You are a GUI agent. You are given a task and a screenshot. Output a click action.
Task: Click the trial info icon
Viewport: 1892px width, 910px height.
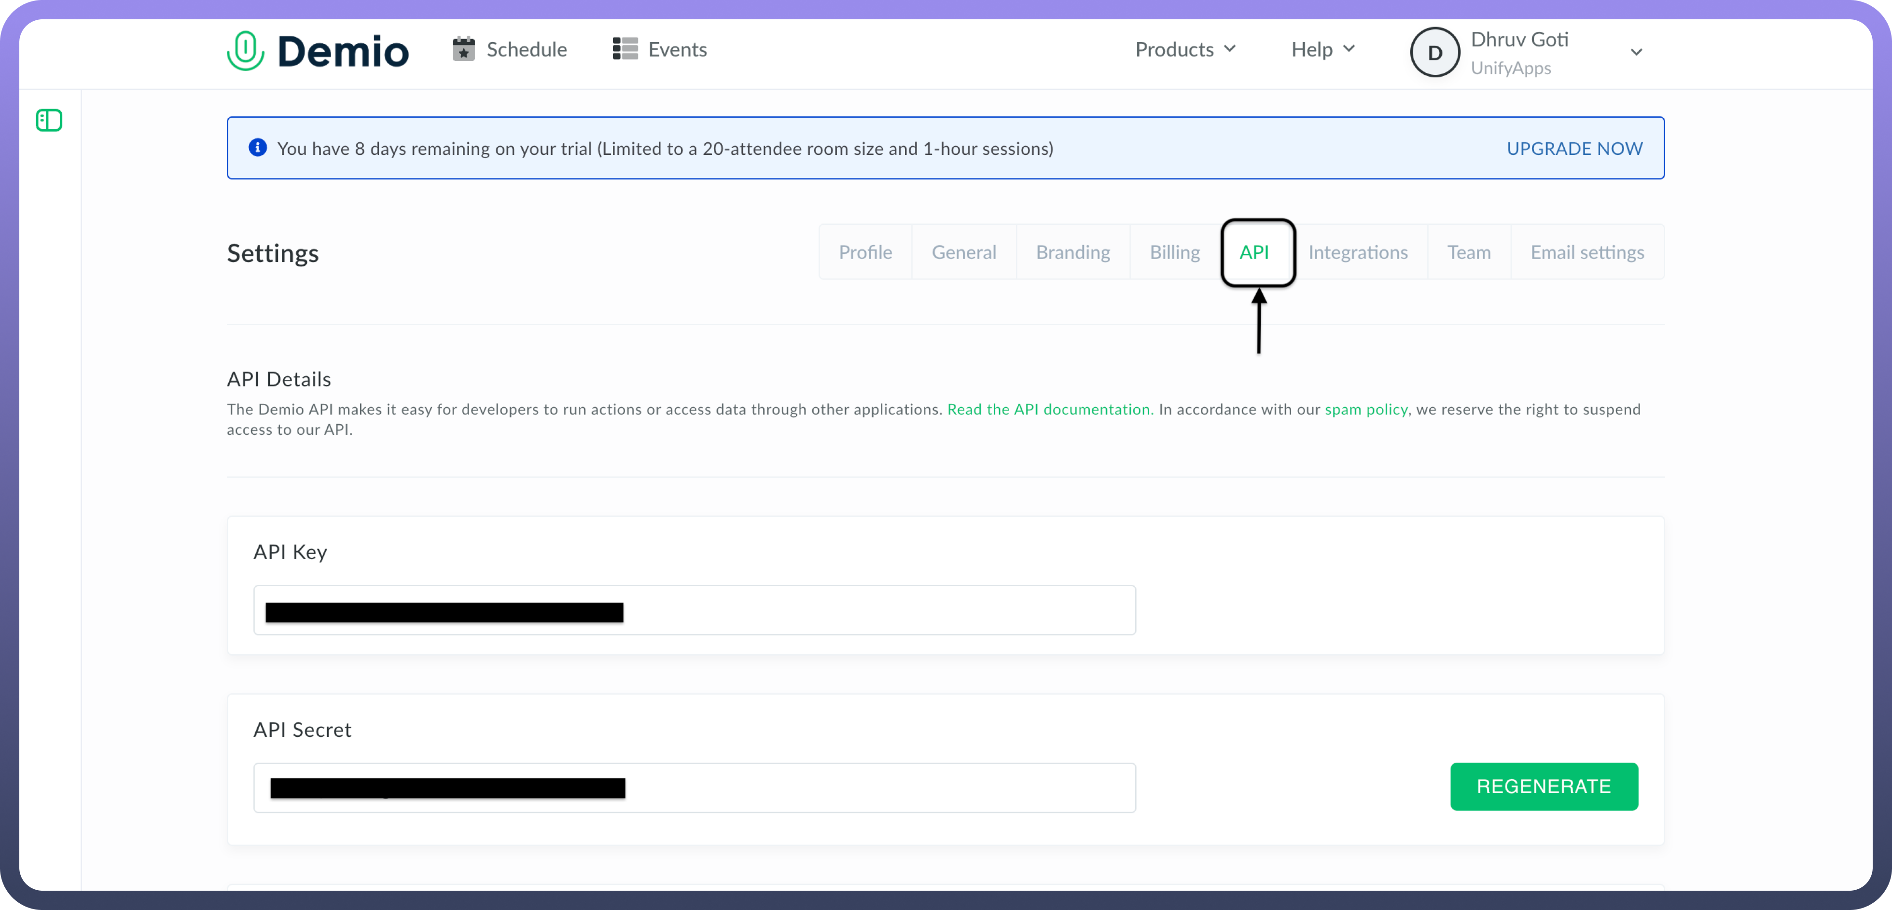(258, 148)
